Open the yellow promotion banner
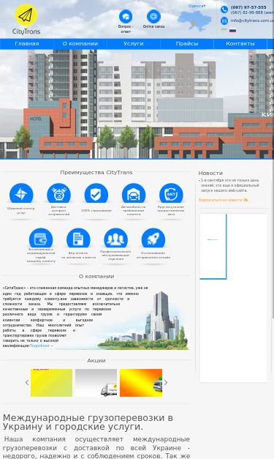The width and height of the screenshot is (274, 459). tap(51, 383)
